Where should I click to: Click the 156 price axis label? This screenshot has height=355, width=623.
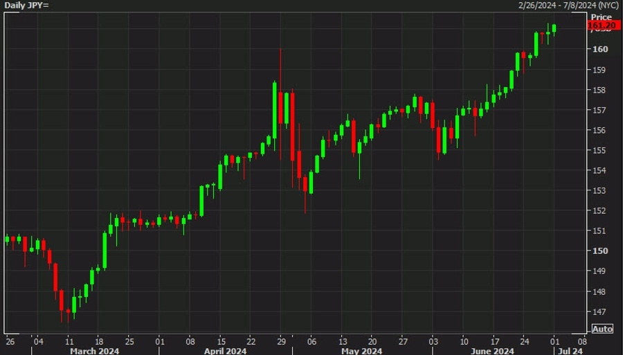pos(599,130)
